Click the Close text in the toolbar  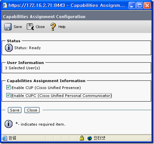pos(40,27)
